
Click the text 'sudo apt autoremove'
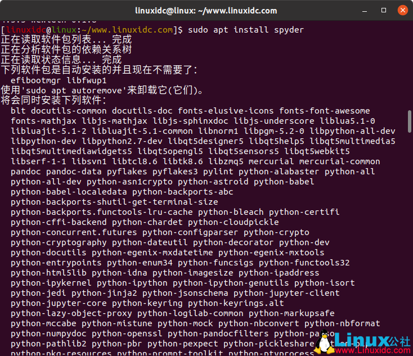pos(74,91)
